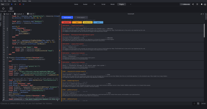Select the Script document tab
The height and width of the screenshot is (109, 207).
tap(31, 14)
